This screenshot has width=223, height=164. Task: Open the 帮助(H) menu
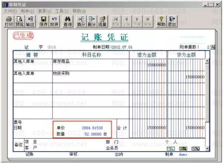79,11
